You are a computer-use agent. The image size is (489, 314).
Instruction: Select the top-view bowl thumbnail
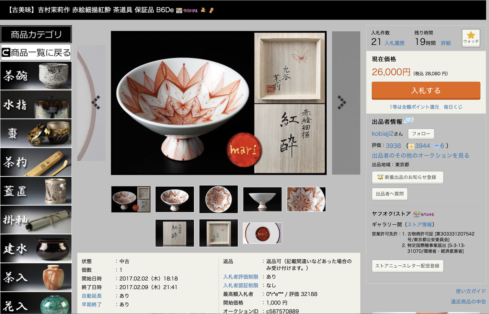coord(219,199)
